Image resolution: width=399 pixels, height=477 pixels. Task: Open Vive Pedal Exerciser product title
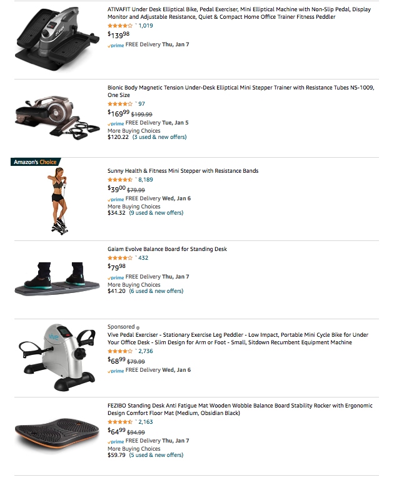point(238,339)
